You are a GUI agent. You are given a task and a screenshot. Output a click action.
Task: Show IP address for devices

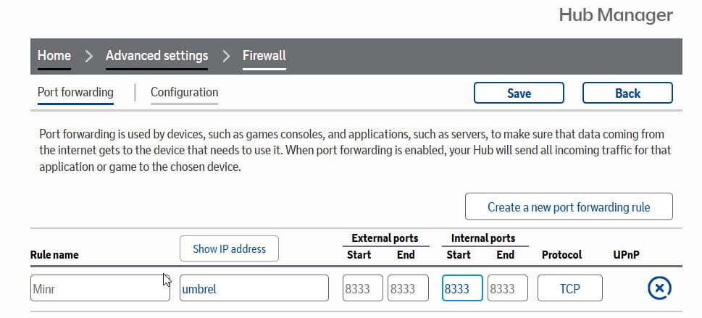[x=229, y=248]
